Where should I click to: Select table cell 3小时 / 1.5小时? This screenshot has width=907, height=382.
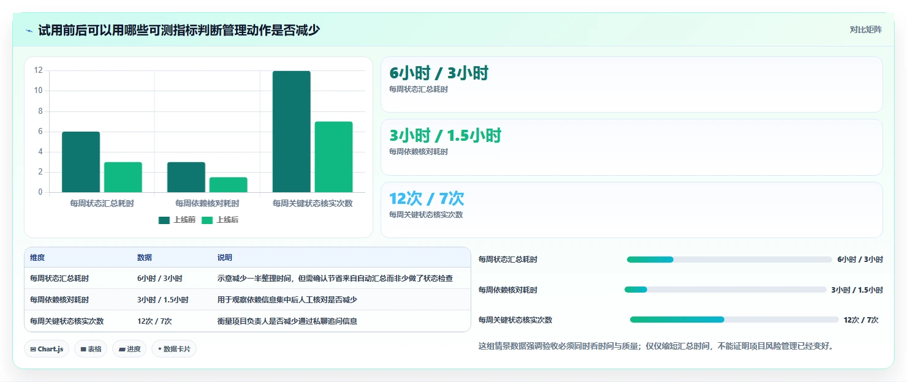[163, 300]
